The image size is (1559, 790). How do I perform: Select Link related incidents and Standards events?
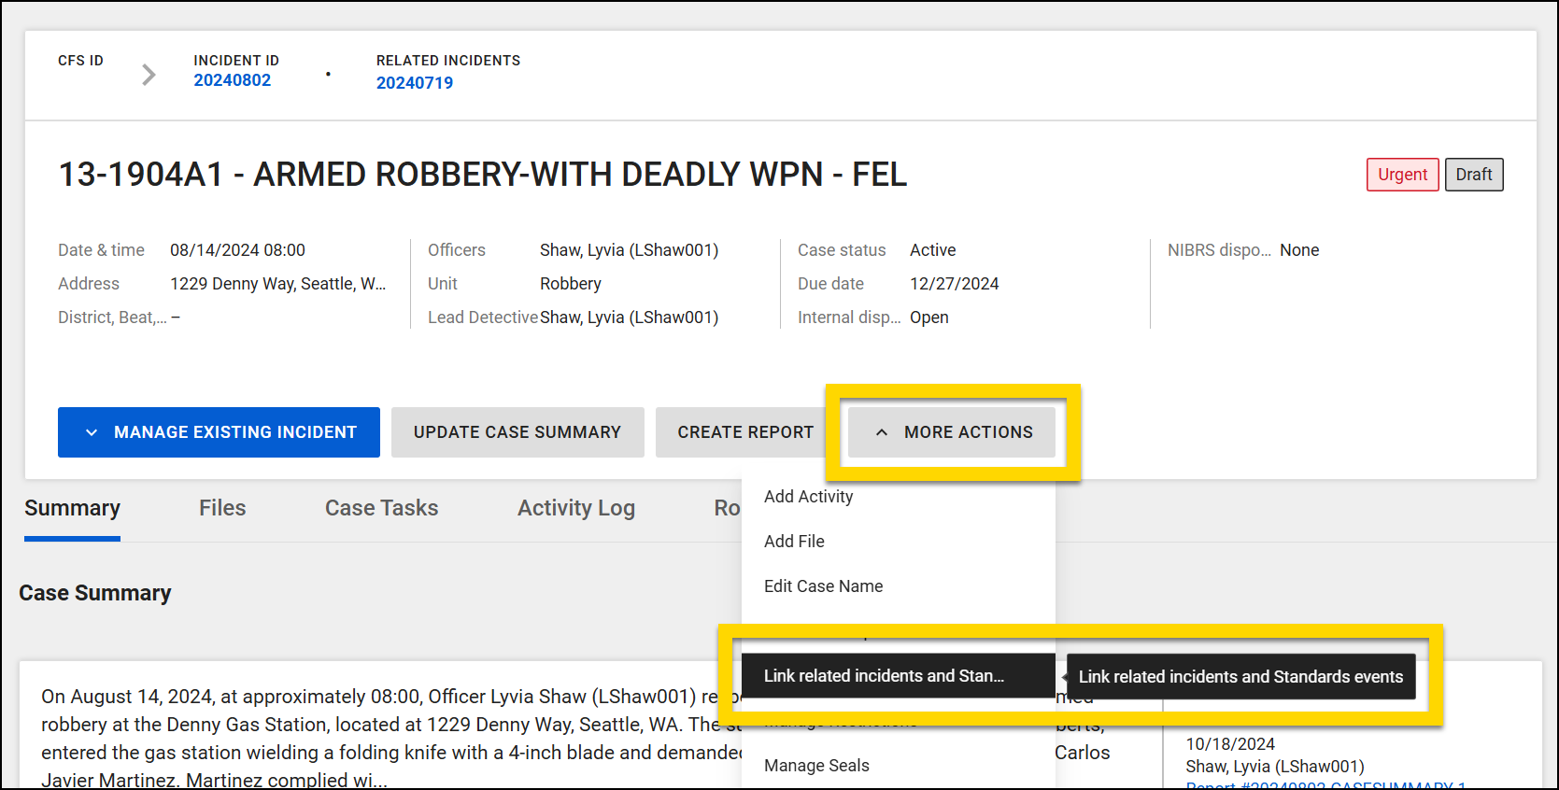click(899, 676)
